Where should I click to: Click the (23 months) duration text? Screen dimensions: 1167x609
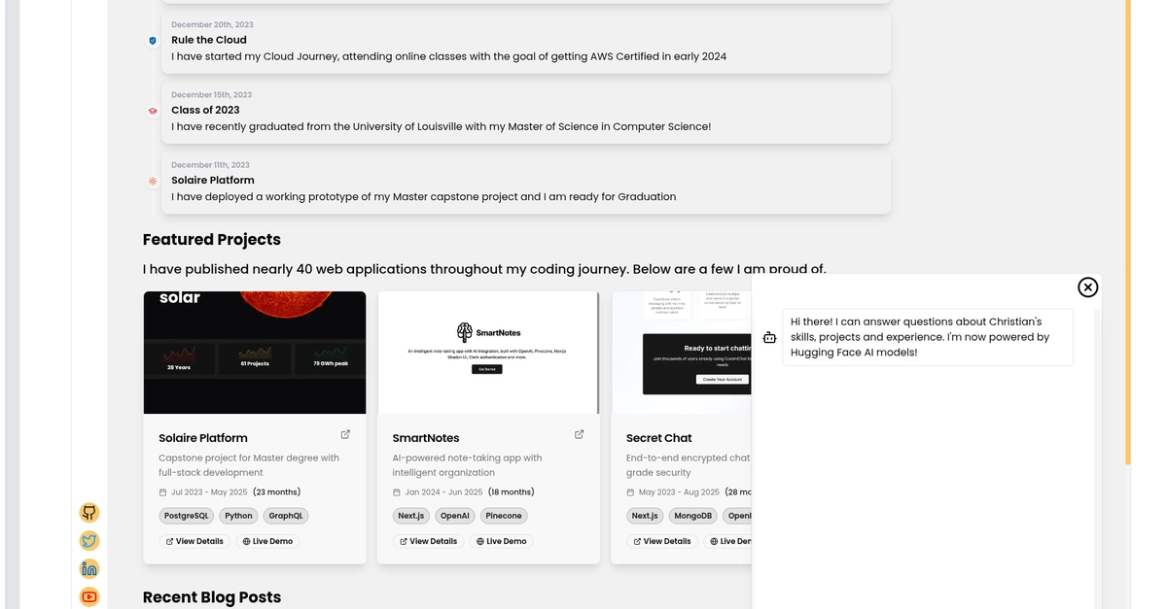[277, 492]
